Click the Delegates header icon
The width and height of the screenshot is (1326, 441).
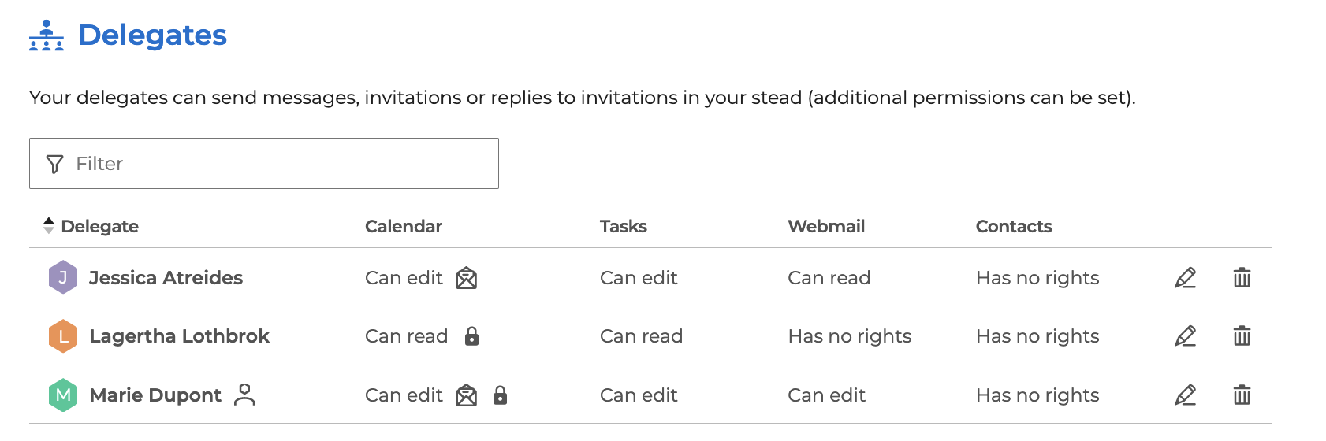click(47, 35)
